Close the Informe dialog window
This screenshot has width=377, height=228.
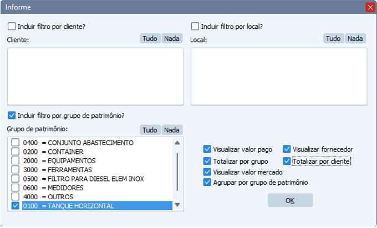click(370, 7)
